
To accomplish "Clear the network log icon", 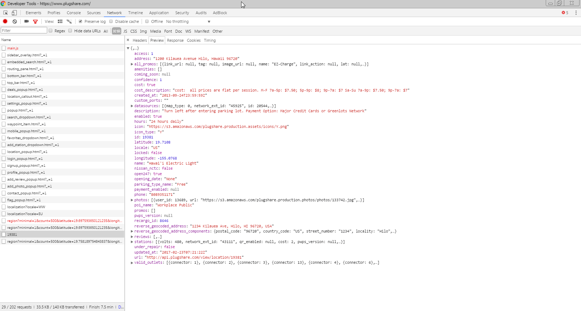I will [x=15, y=21].
